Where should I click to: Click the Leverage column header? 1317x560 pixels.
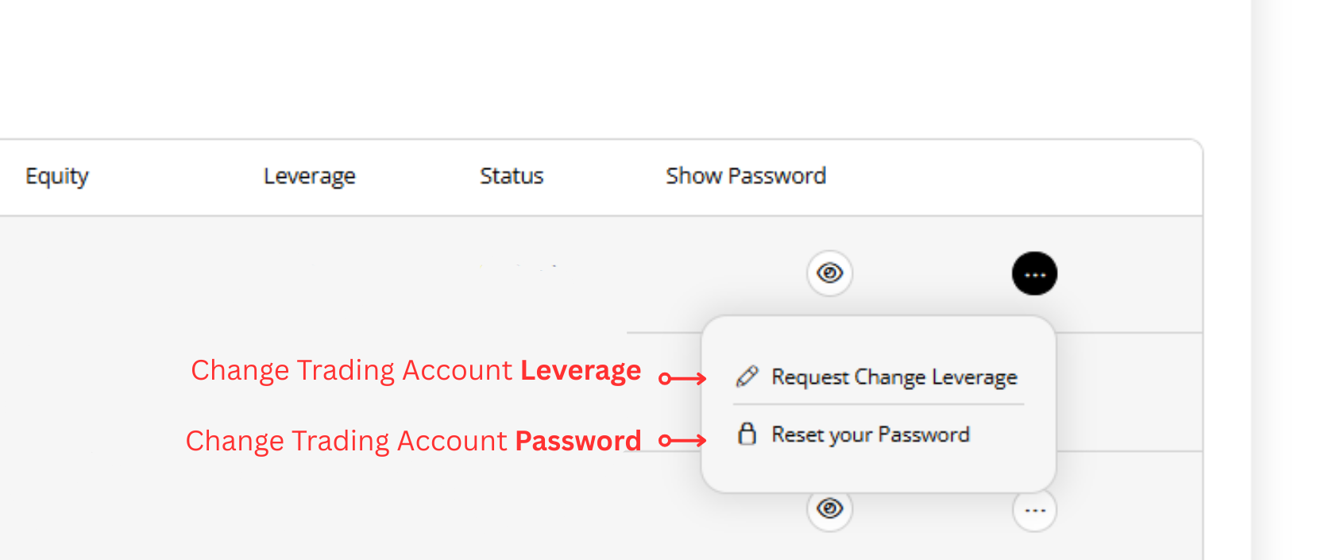point(309,176)
